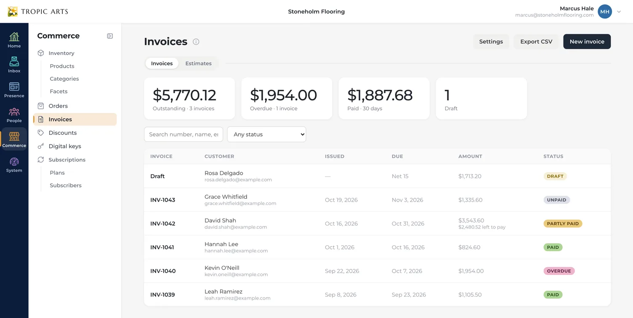
Task: Click the Settings button
Action: [x=491, y=42]
